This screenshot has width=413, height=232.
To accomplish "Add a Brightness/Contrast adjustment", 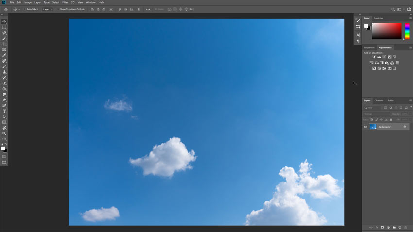I will click(x=374, y=57).
